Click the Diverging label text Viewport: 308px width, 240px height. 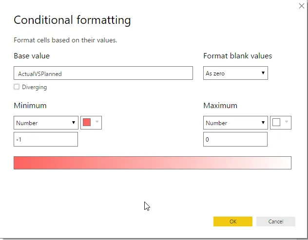tap(34, 87)
